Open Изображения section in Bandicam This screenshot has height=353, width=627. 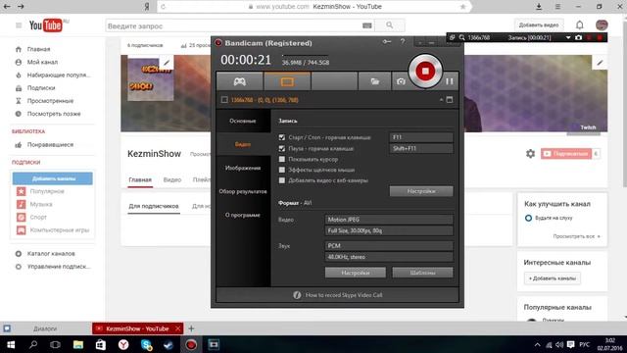243,168
